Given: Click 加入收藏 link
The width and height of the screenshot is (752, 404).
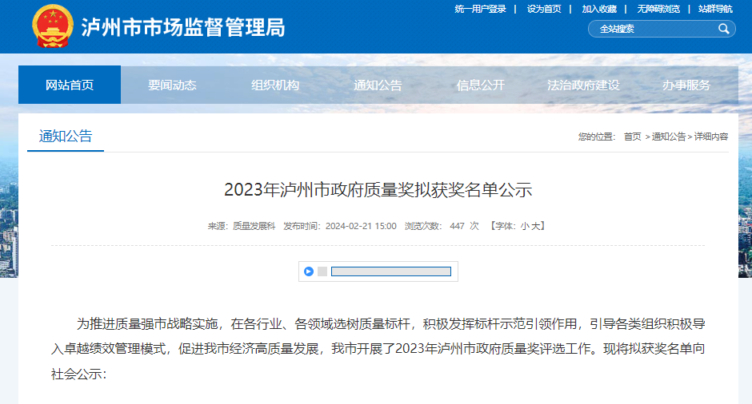Looking at the screenshot, I should (x=599, y=9).
